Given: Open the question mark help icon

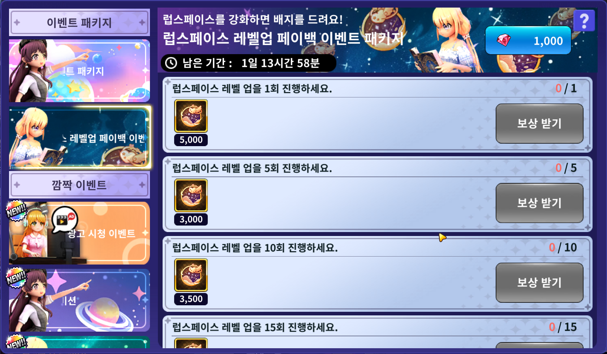Looking at the screenshot, I should click(584, 21).
